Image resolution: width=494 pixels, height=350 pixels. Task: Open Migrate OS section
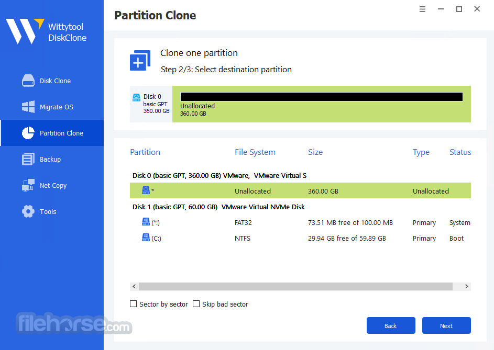pos(52,107)
